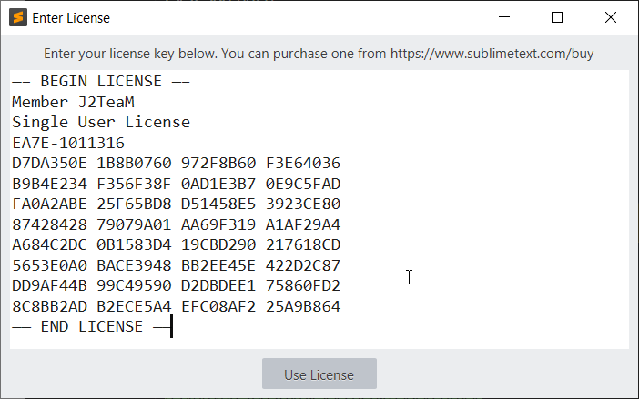Close the Enter License dialog
The image size is (639, 399).
610,17
